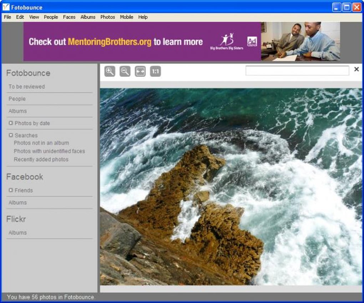Open the Faces menu
The image size is (364, 303).
coord(69,17)
